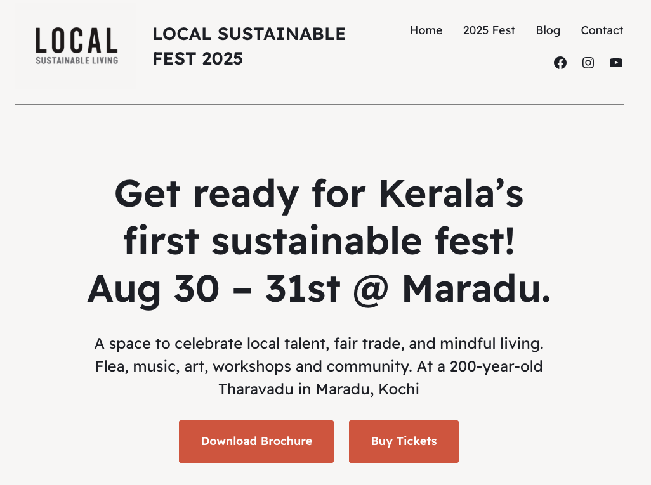Open the 2025 Fest menu item

[x=489, y=30]
